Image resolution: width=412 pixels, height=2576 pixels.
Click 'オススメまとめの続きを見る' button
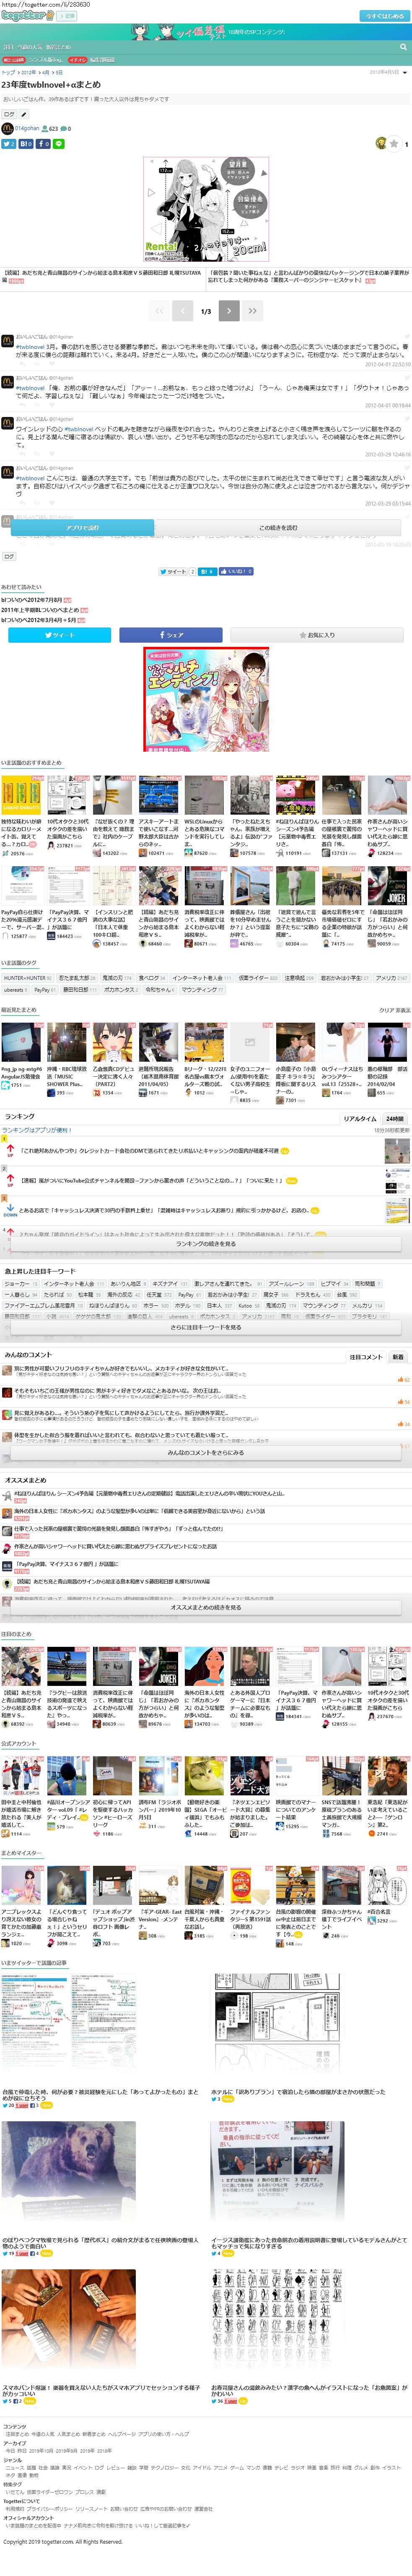click(206, 1607)
